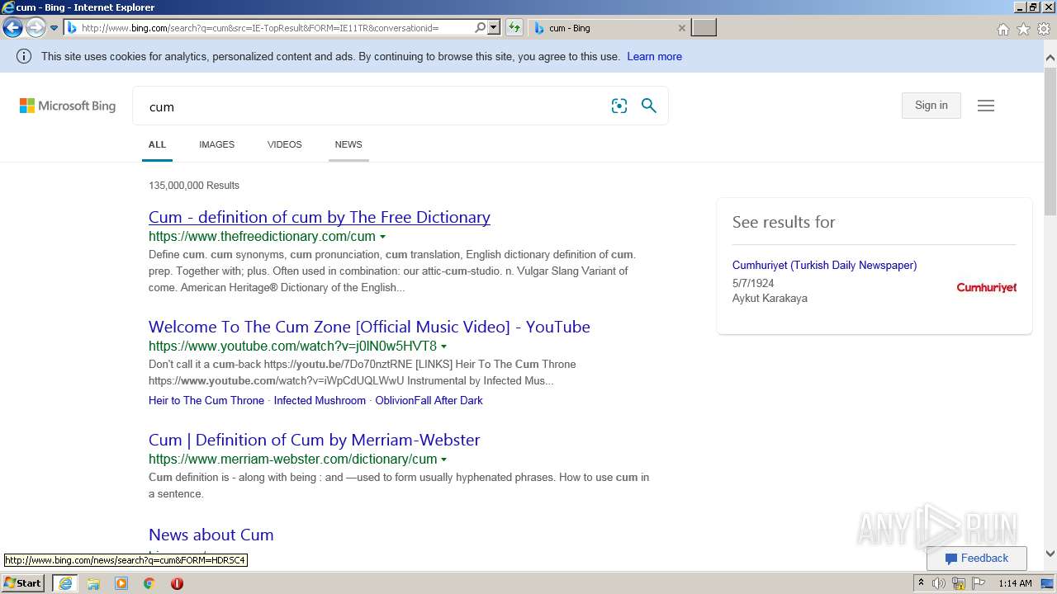1057x594 pixels.
Task: Click the 1:14 AM system clock
Action: pos(1015,583)
